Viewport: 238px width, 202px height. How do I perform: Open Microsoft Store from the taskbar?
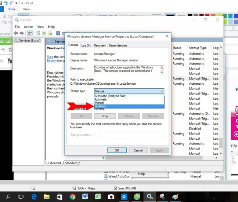[60, 197]
